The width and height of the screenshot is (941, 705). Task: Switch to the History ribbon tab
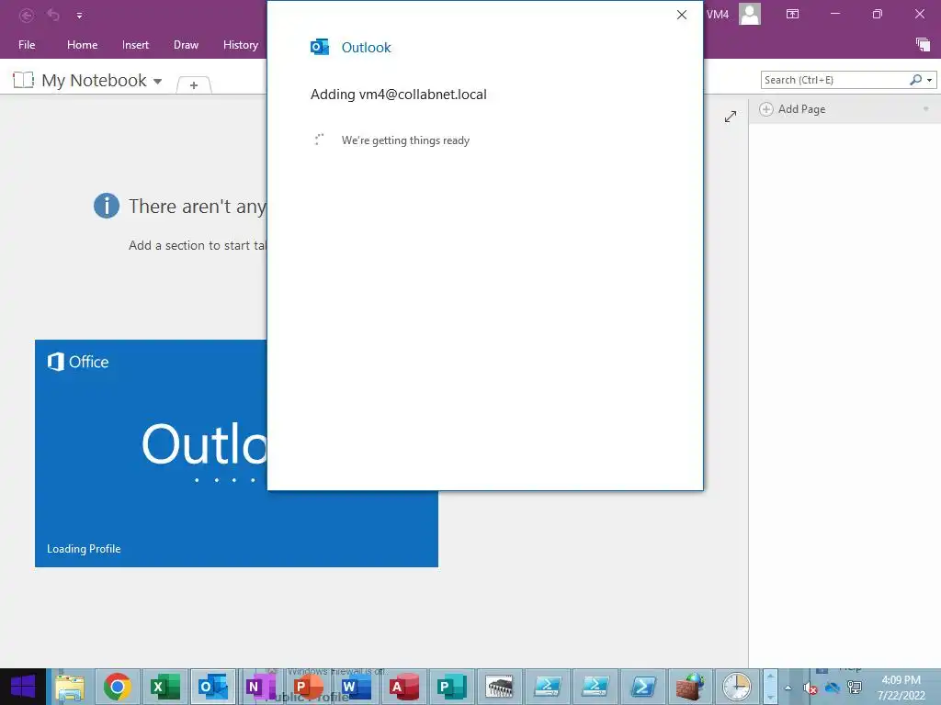click(x=241, y=45)
